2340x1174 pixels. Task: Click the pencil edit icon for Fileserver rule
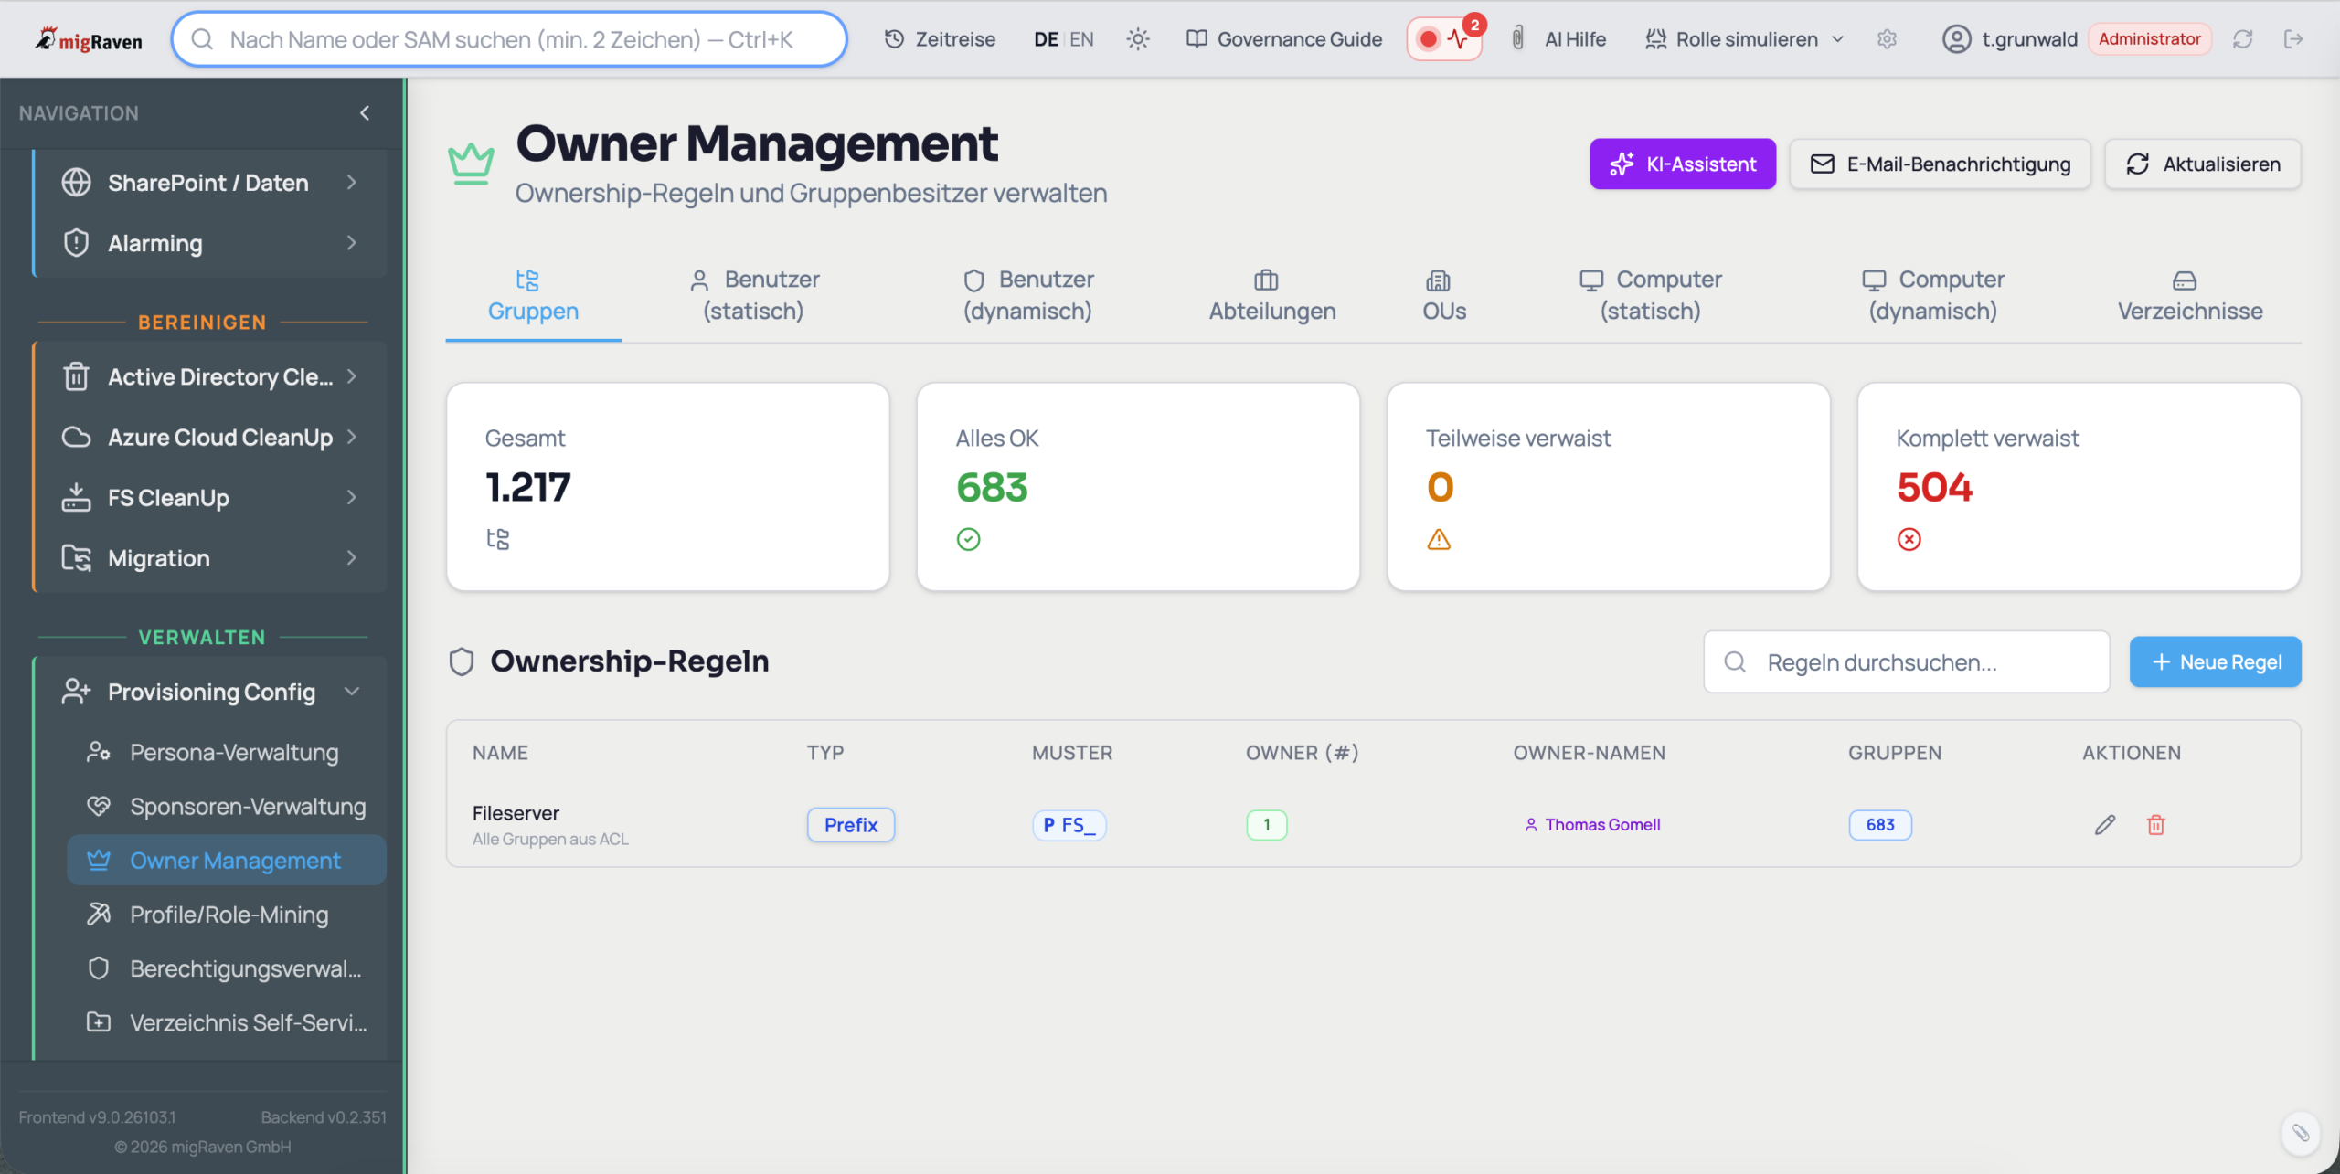2104,825
